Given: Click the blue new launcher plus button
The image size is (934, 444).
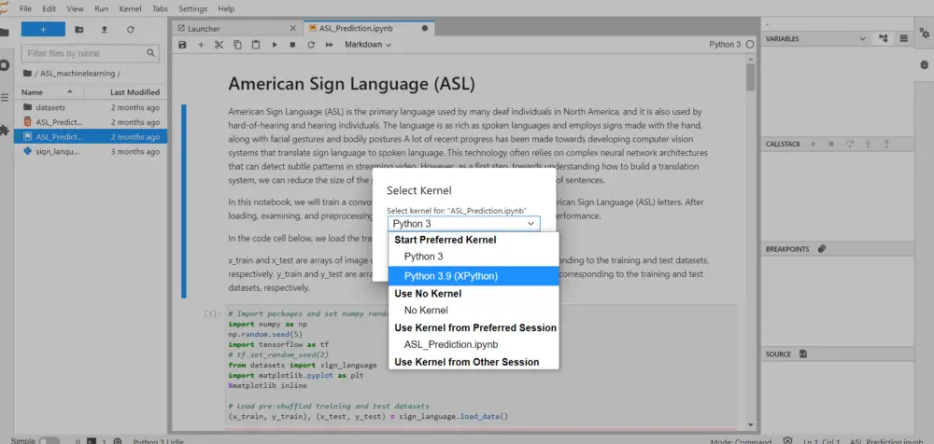Looking at the screenshot, I should tap(45, 30).
